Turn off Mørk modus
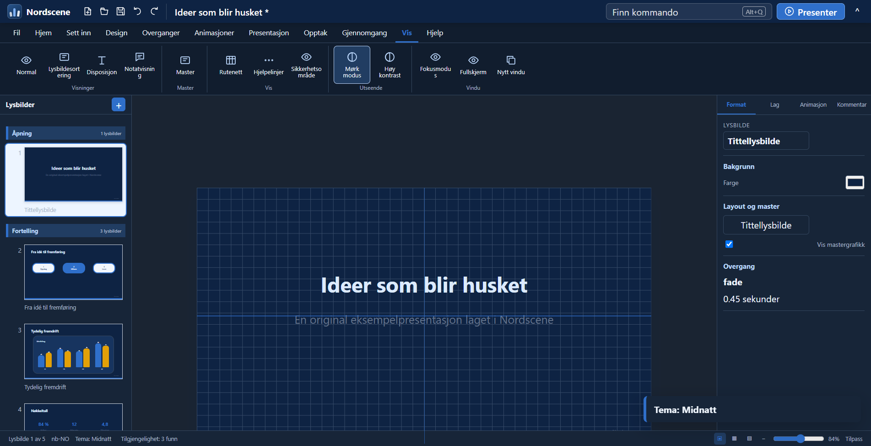Viewport: 871px width, 446px height. (352, 65)
